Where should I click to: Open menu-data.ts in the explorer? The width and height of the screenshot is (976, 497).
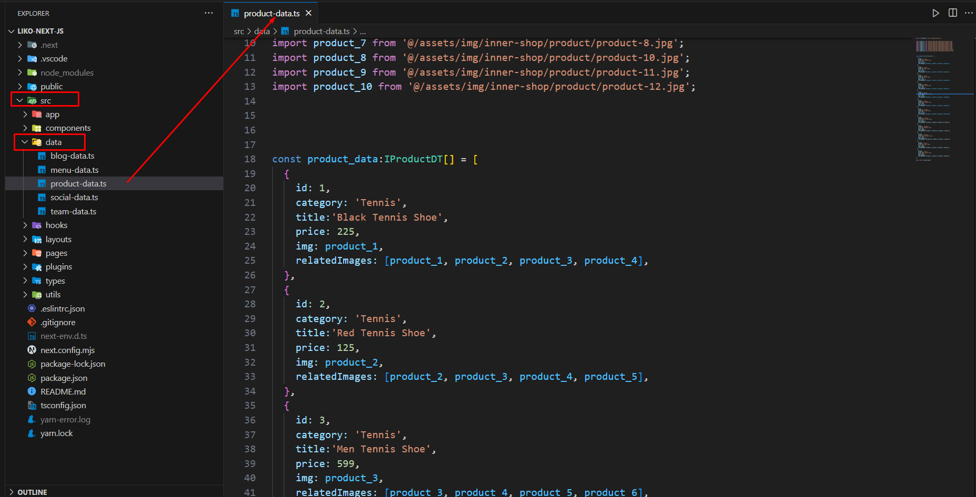(74, 170)
